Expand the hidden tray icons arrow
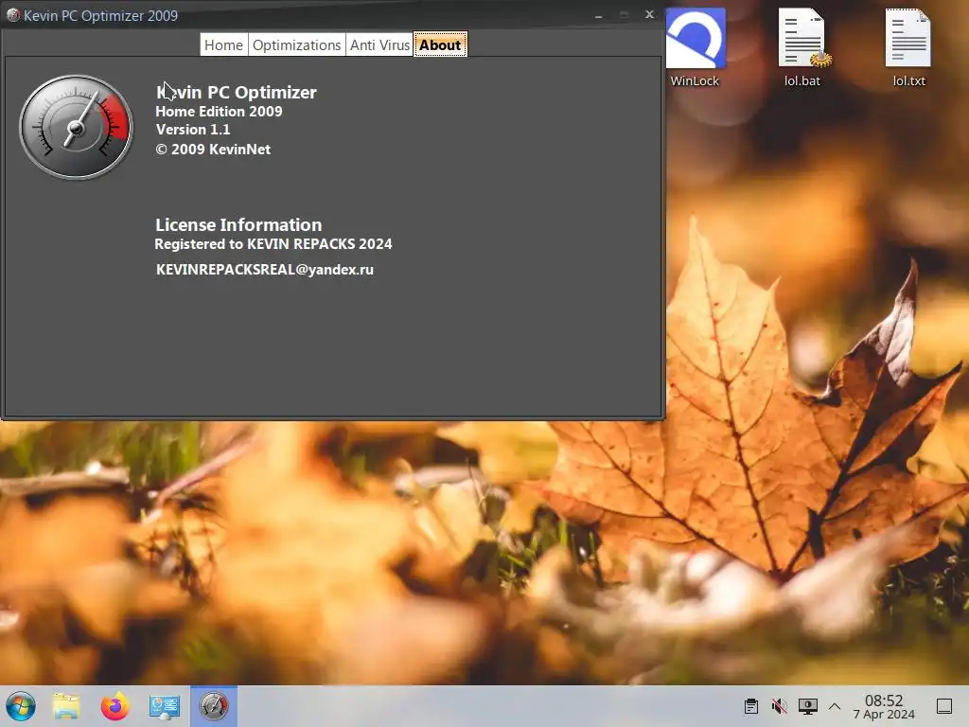 tap(835, 706)
